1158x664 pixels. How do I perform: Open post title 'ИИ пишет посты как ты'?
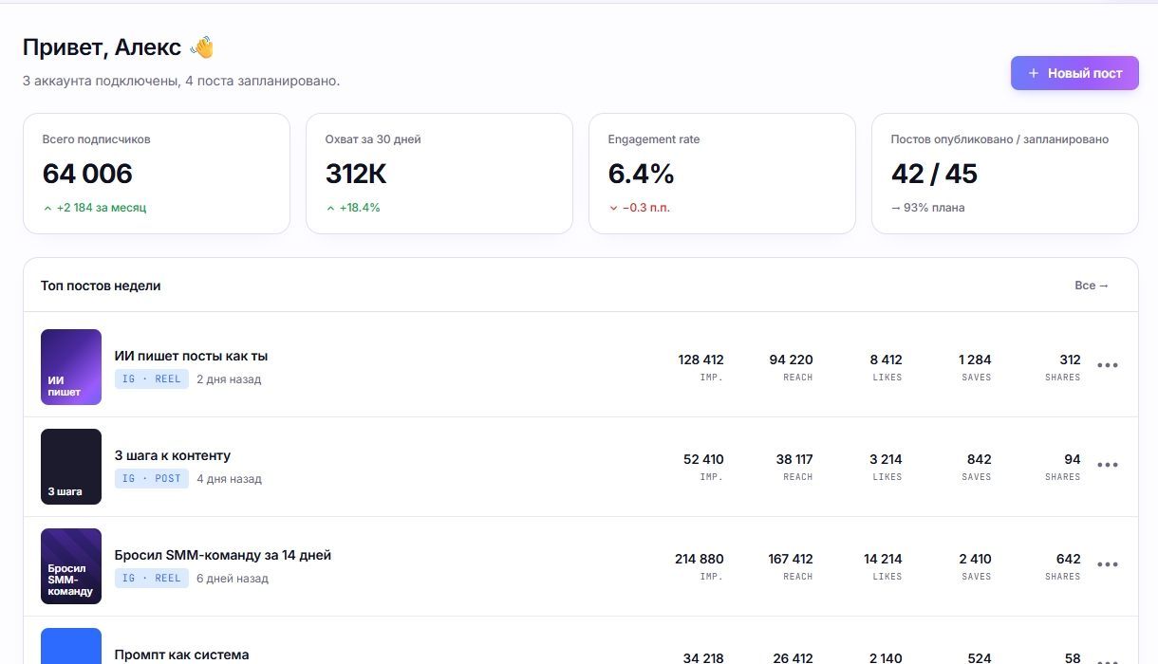click(191, 356)
